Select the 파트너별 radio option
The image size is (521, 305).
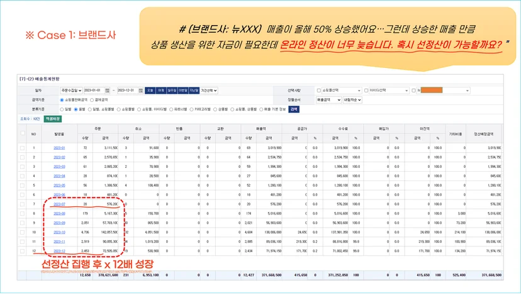coord(171,109)
